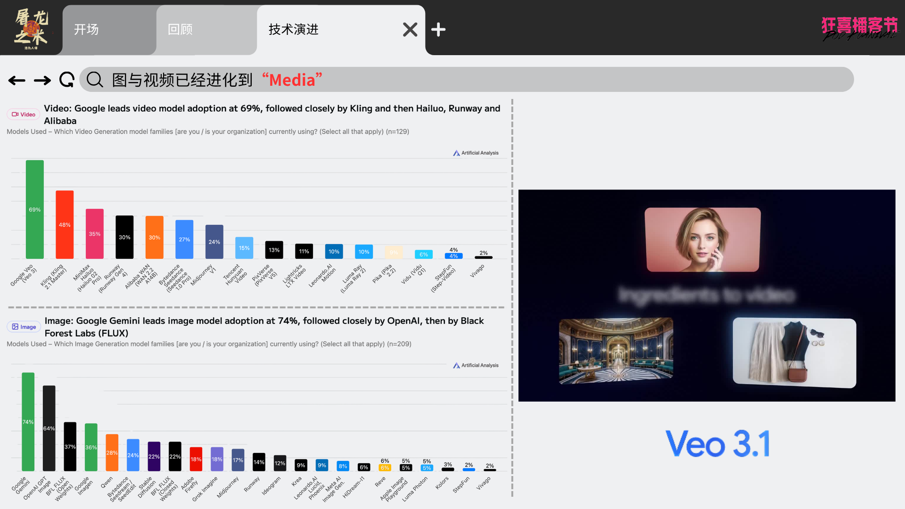Click the Video category badge
Screen dimensions: 905x509
pos(24,115)
